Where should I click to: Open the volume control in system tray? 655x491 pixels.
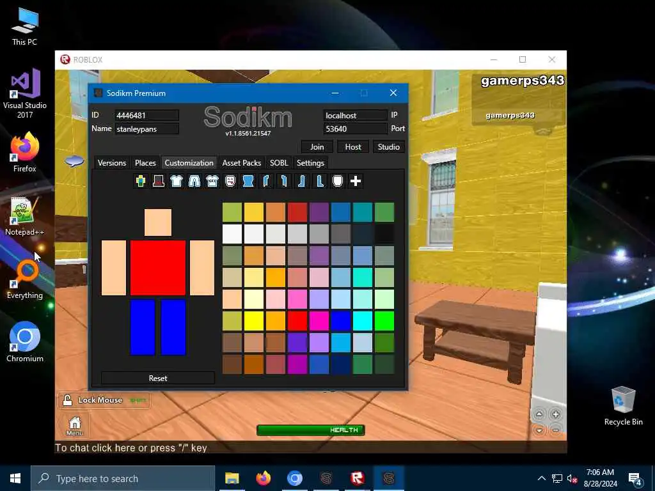tap(572, 478)
